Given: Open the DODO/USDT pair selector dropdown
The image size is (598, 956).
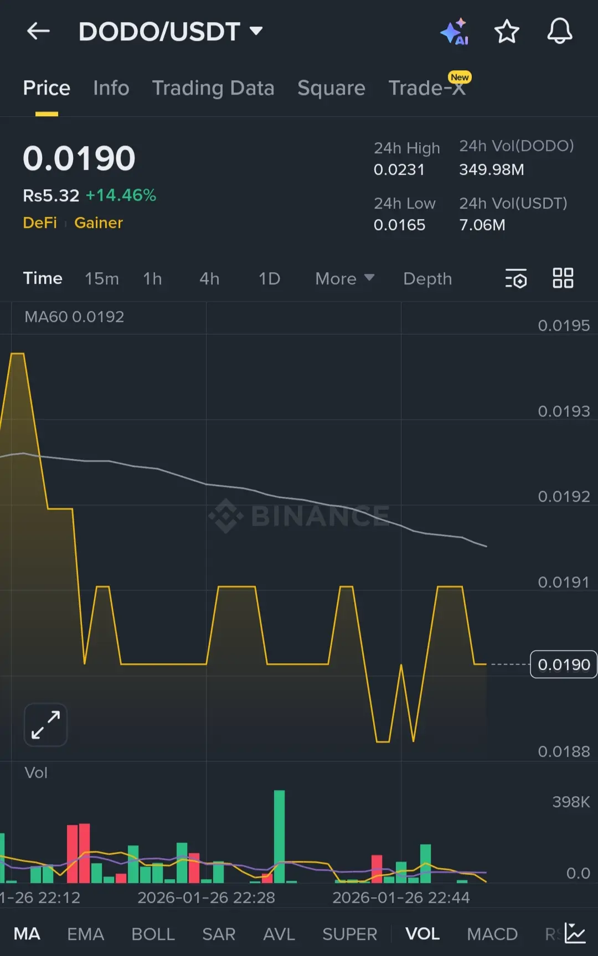Looking at the screenshot, I should click(x=170, y=32).
